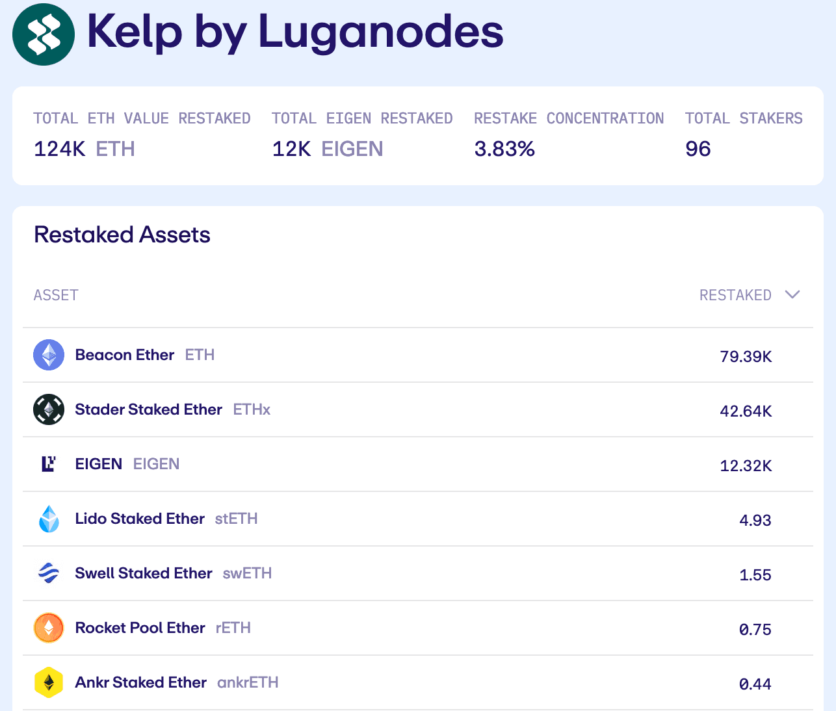Open the Stader Staked Ether asset name
This screenshot has width=836, height=711.
click(x=148, y=409)
